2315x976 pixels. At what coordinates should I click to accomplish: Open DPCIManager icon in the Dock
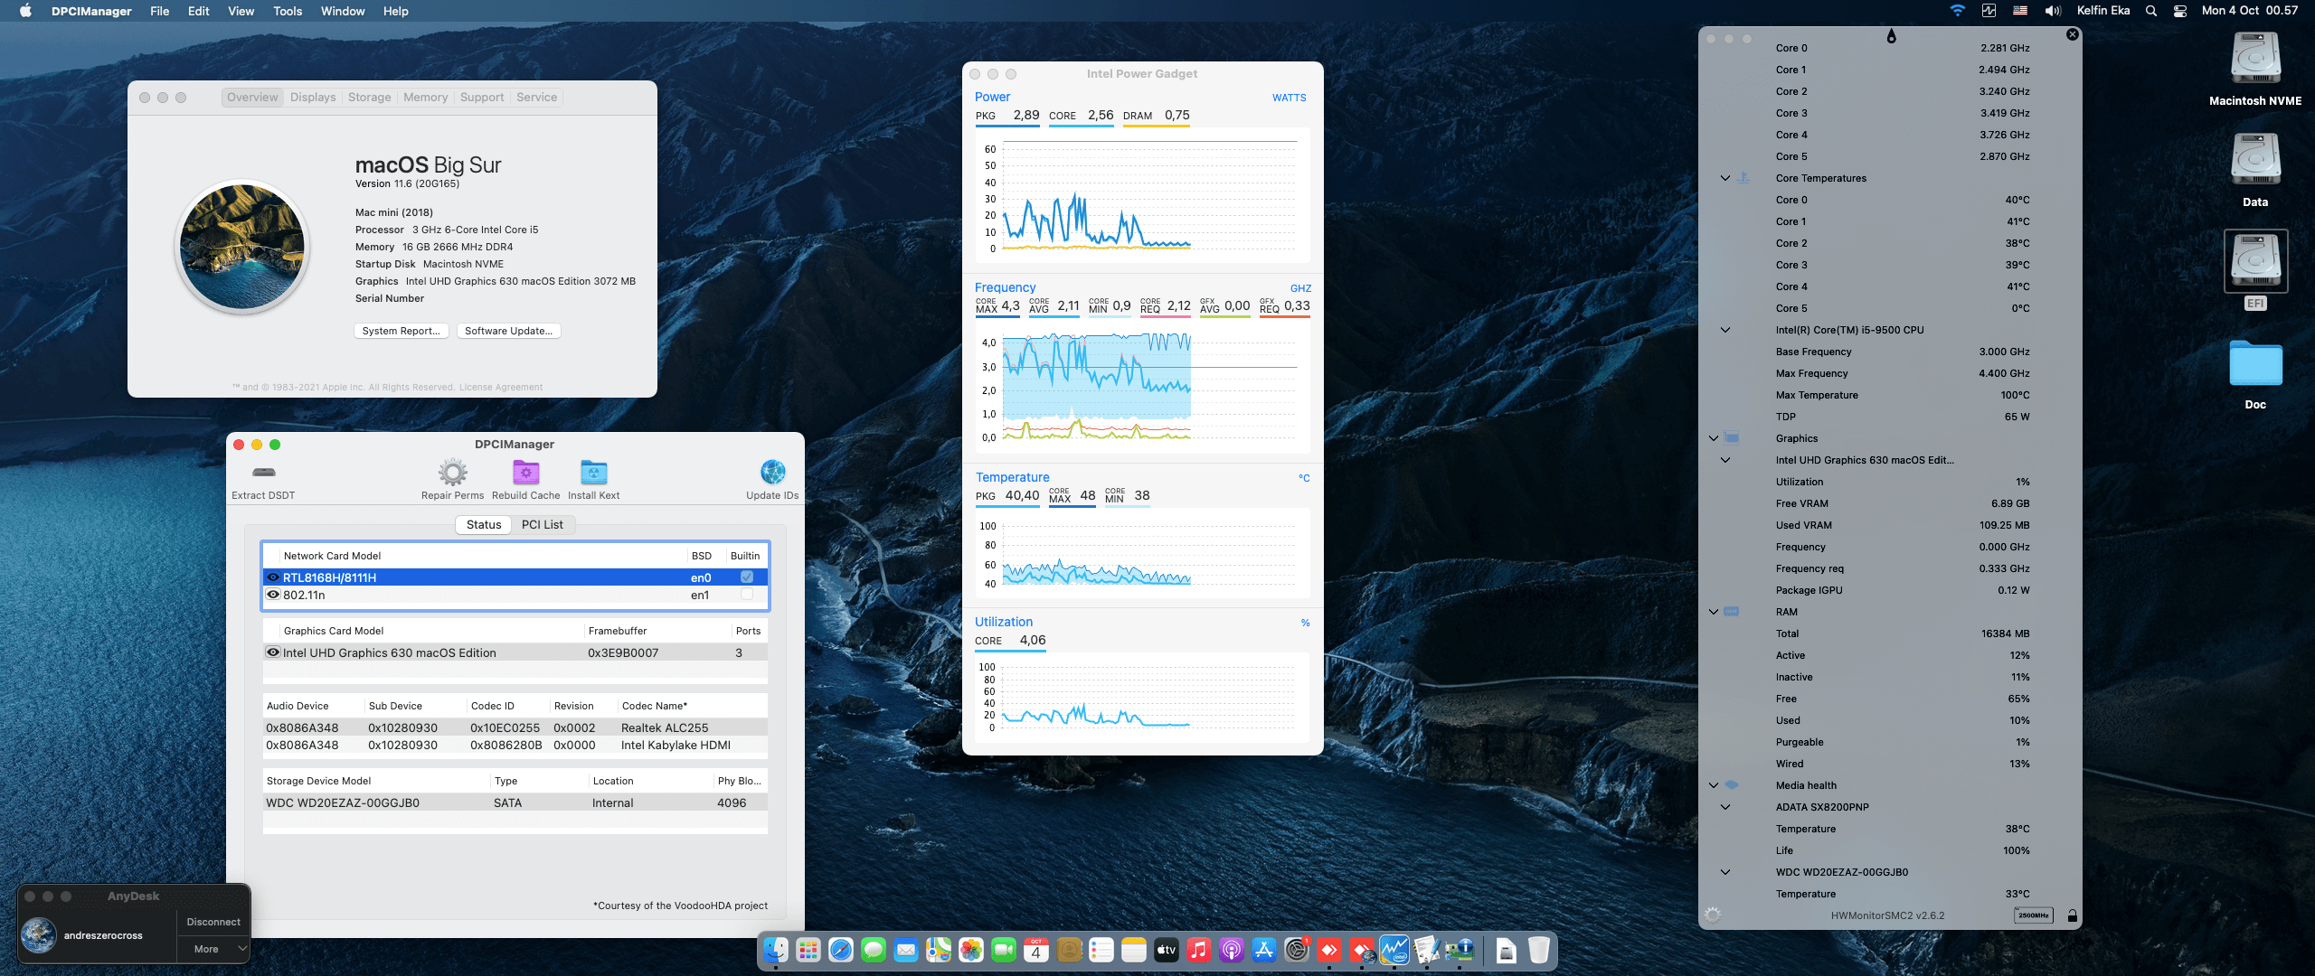click(1459, 950)
